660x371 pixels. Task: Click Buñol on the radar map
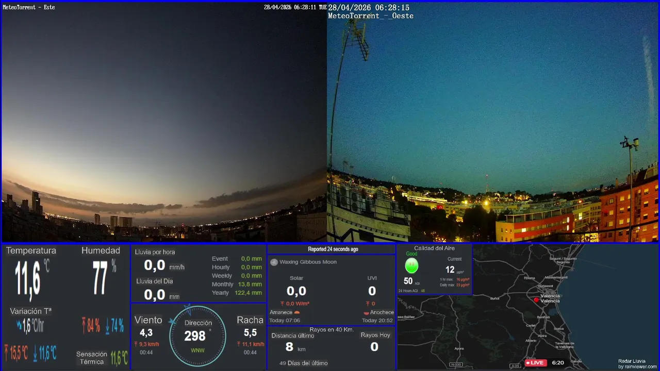pyautogui.click(x=494, y=298)
